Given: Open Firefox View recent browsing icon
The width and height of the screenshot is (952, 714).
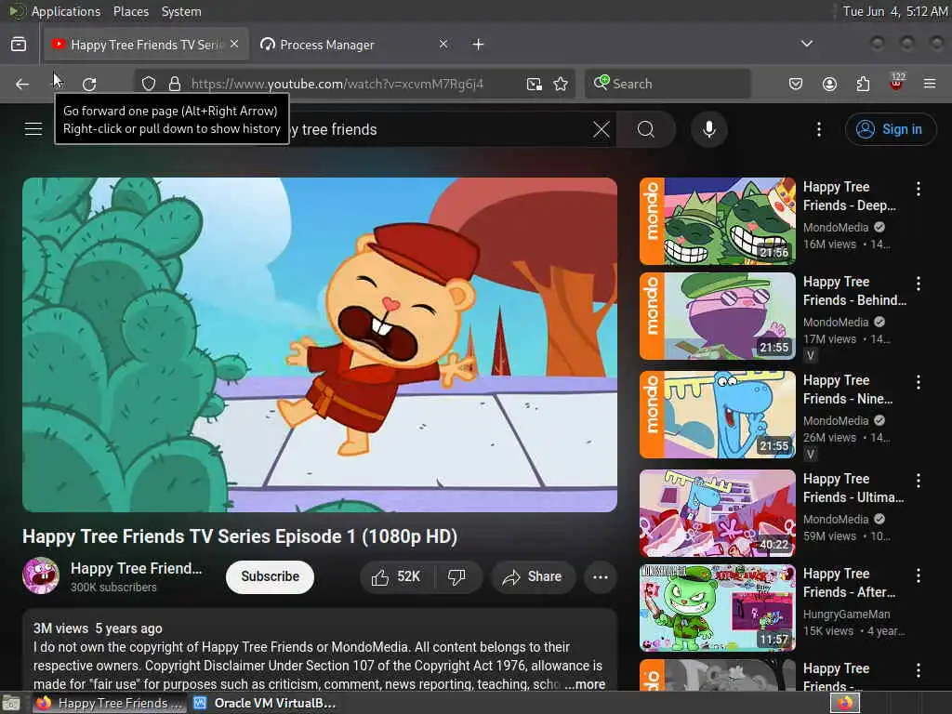Looking at the screenshot, I should [19, 45].
